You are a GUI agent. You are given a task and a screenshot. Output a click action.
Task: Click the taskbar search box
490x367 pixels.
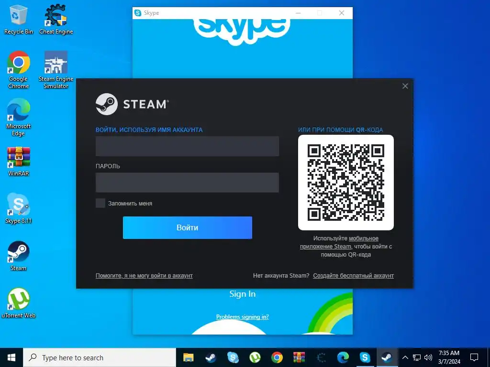100,357
